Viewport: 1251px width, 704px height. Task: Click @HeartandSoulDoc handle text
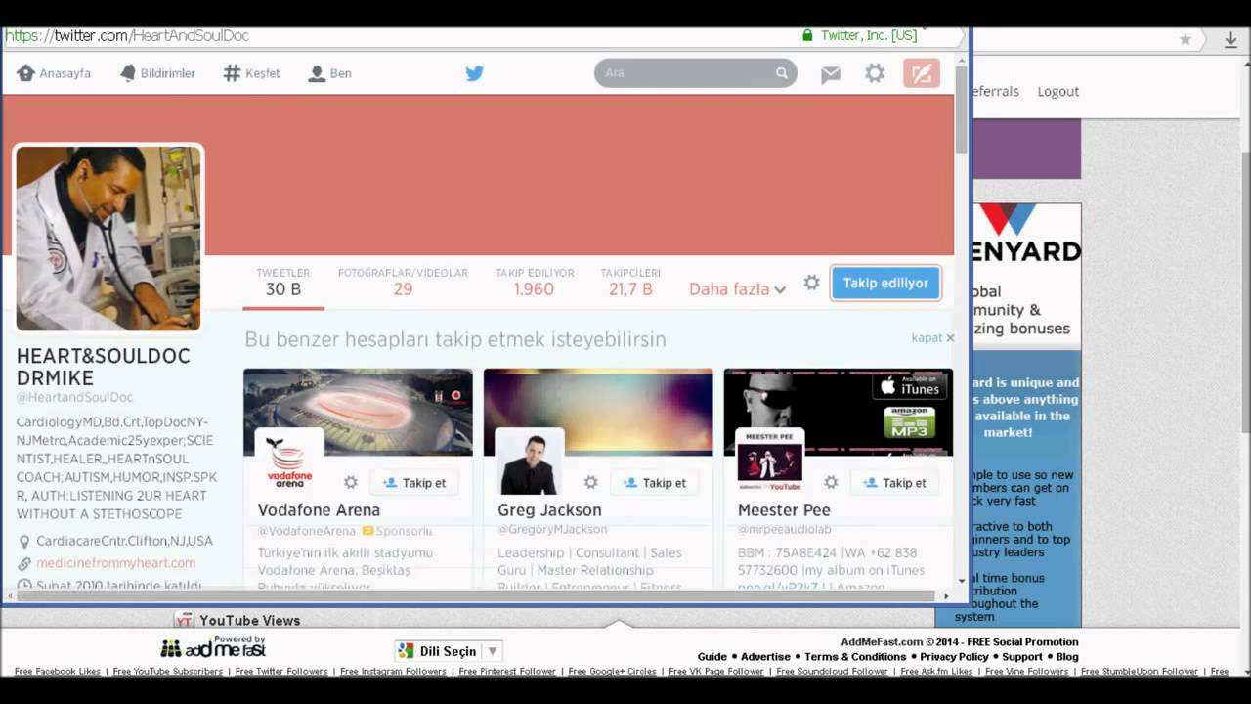[74, 398]
